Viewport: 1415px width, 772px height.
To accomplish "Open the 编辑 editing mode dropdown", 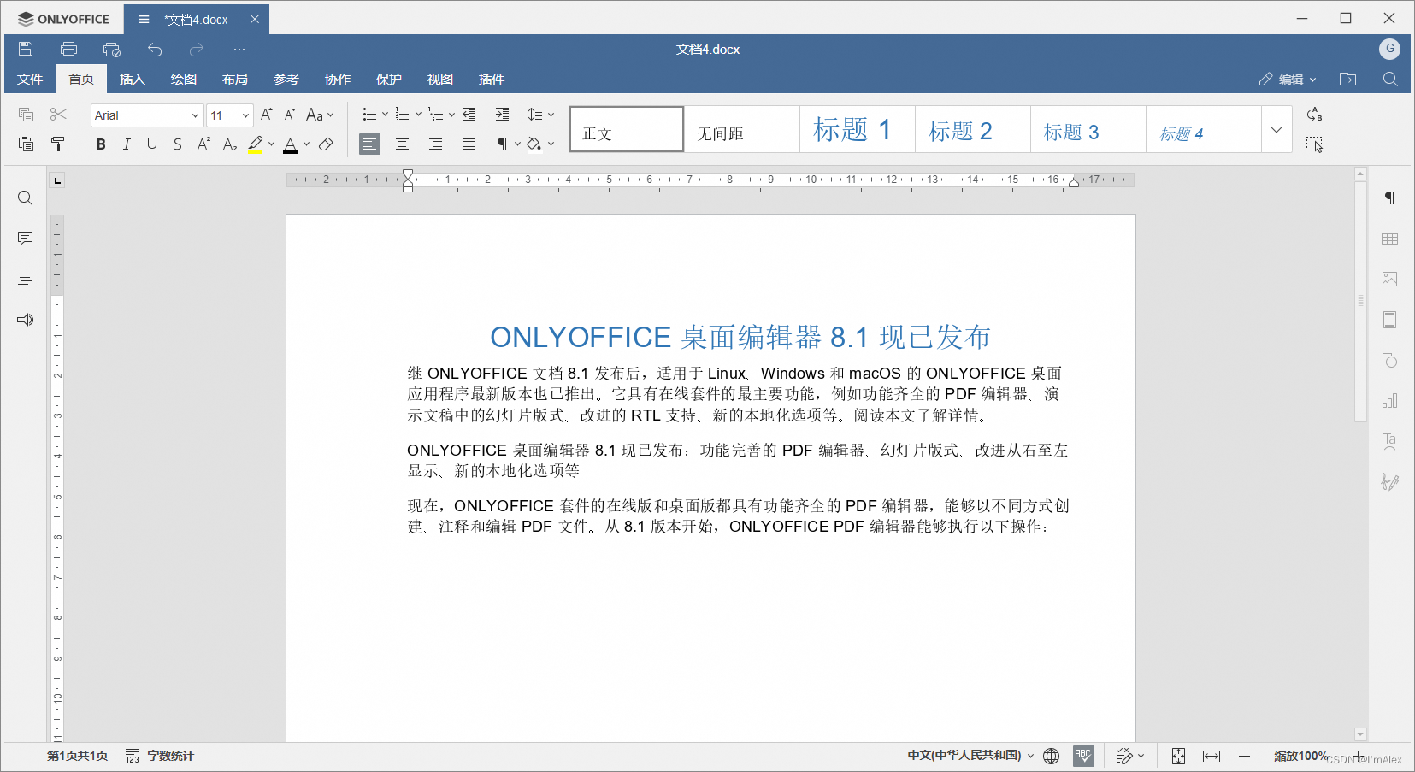I will coord(1288,79).
